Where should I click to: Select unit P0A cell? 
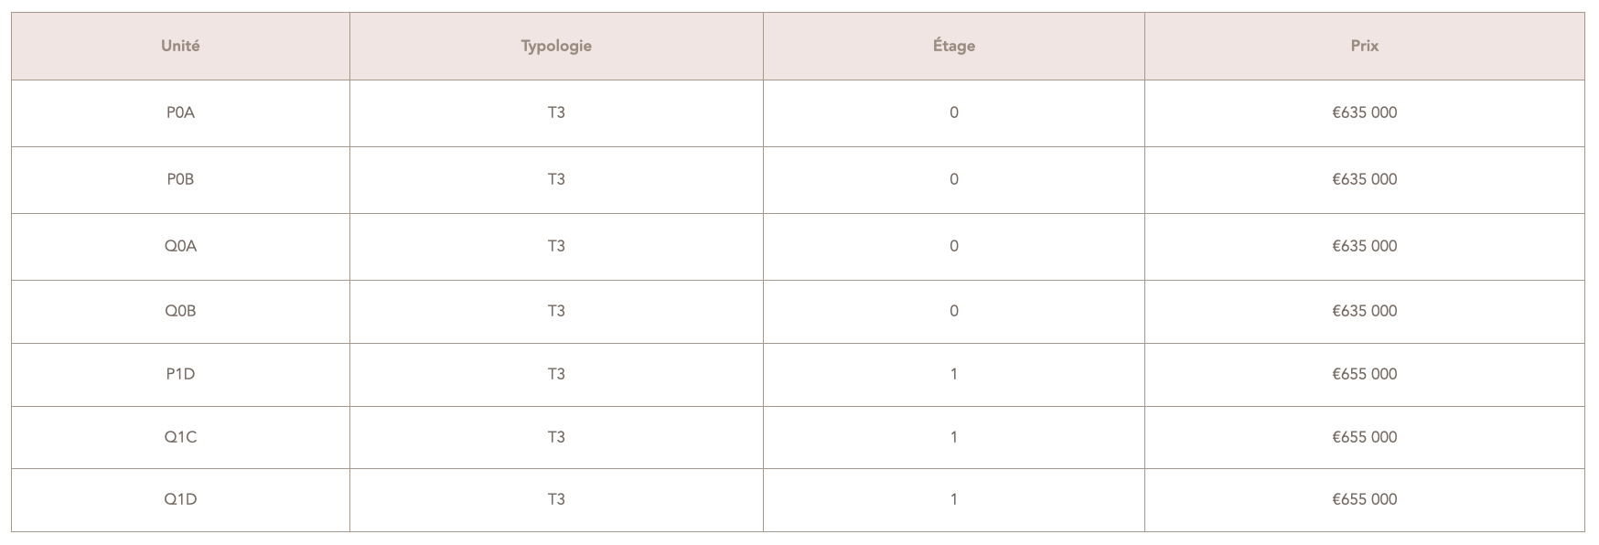(x=180, y=112)
